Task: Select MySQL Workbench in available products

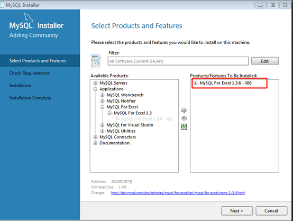Action: click(x=125, y=95)
